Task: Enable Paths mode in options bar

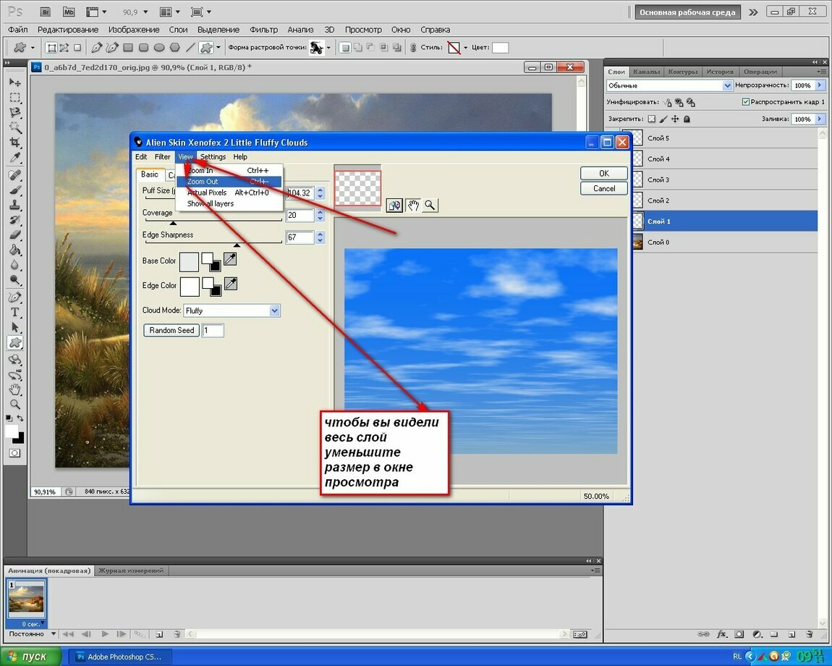Action: (64, 48)
